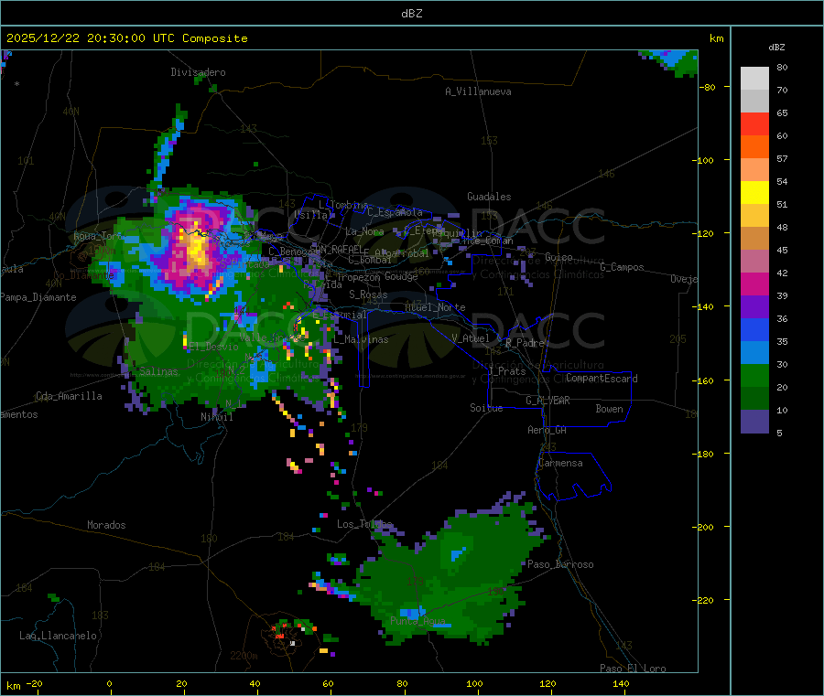This screenshot has height=696, width=824.
Task: Click the 'Aero_GA' map label
Action: 548,430
